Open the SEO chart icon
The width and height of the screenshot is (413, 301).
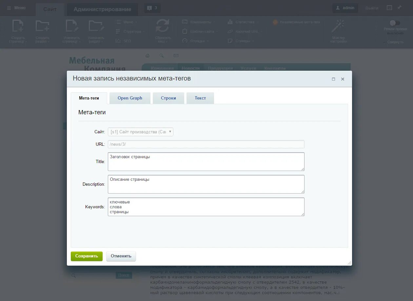tap(118, 41)
